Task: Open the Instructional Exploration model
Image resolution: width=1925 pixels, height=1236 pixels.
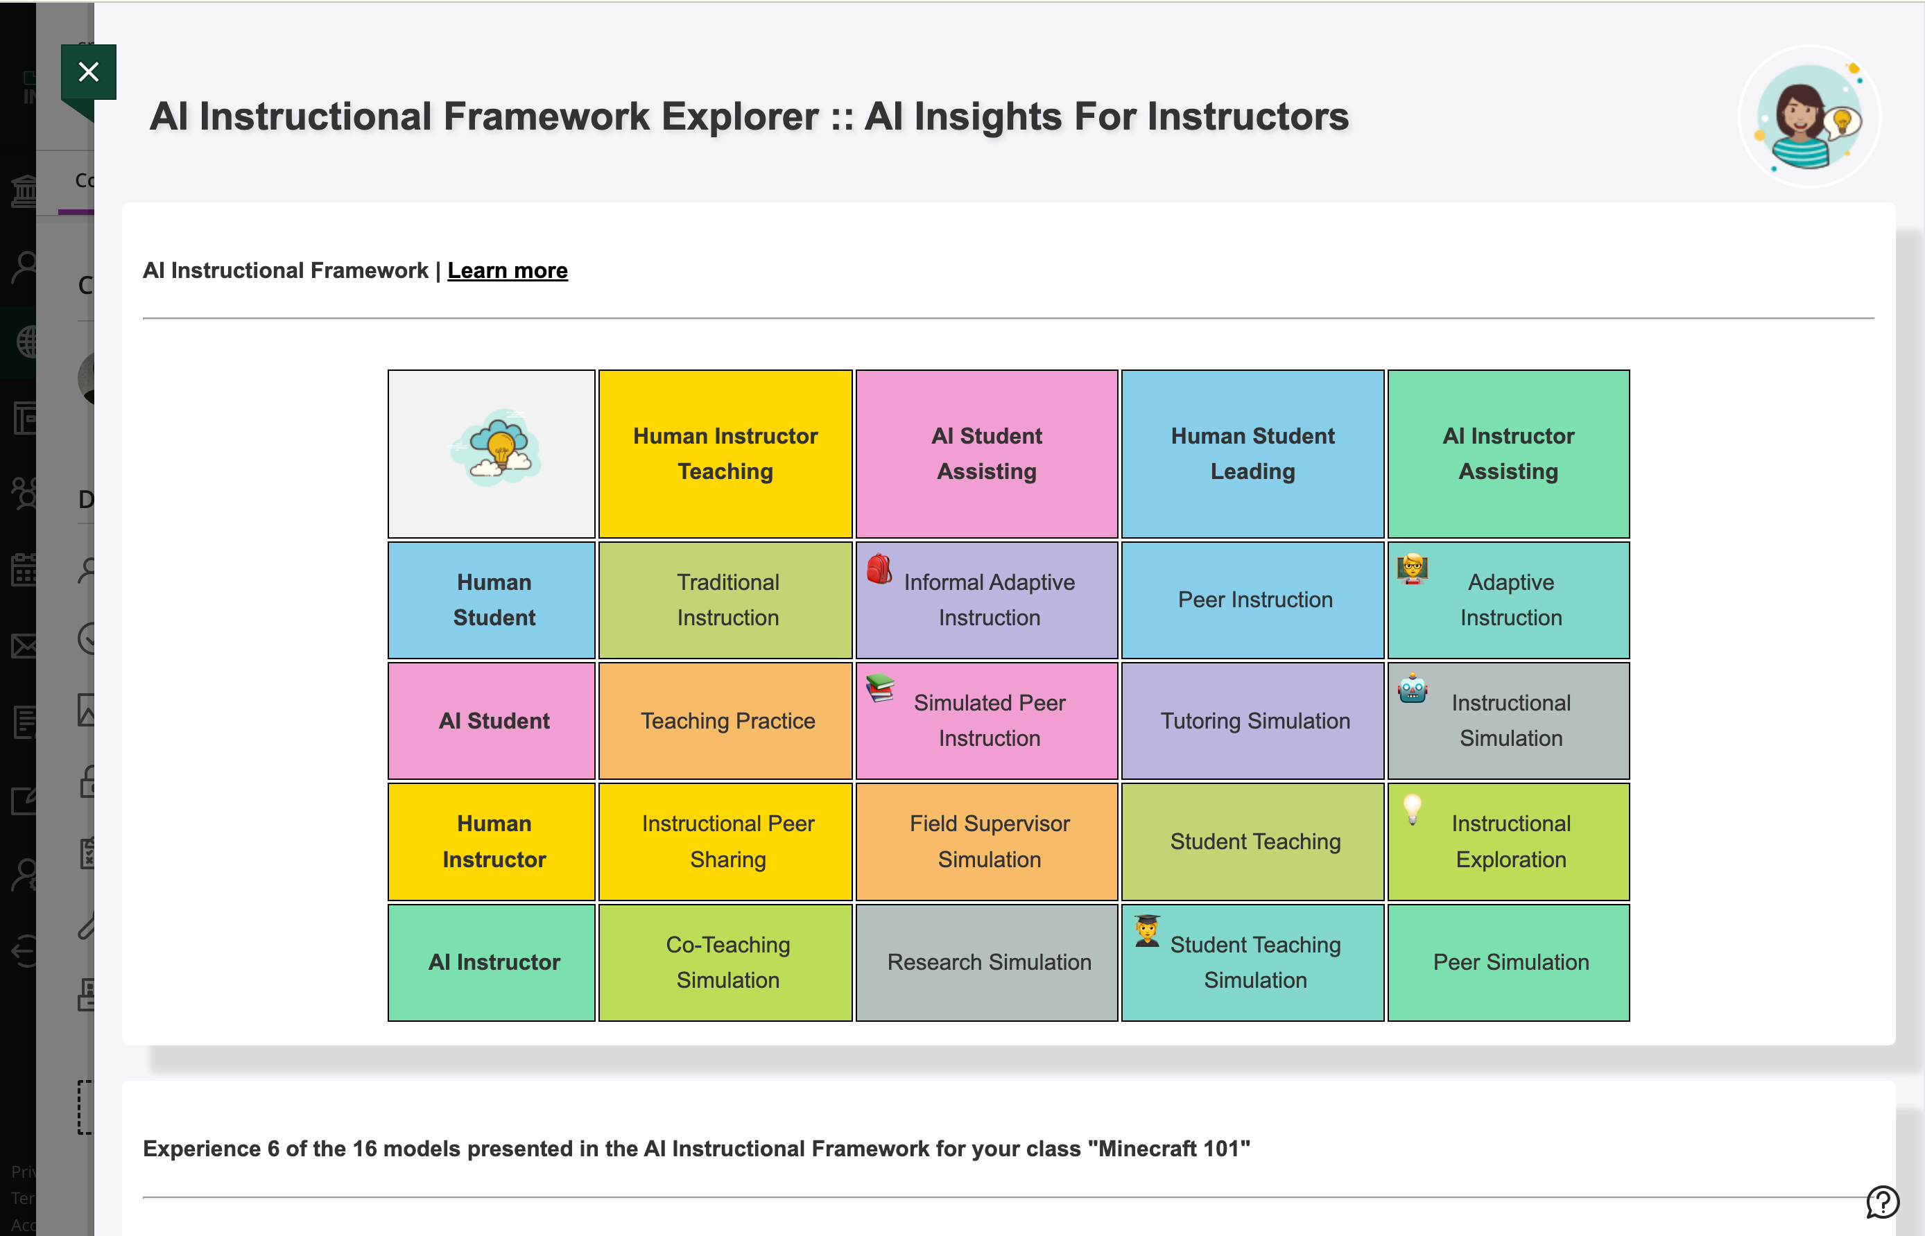Action: click(1511, 842)
